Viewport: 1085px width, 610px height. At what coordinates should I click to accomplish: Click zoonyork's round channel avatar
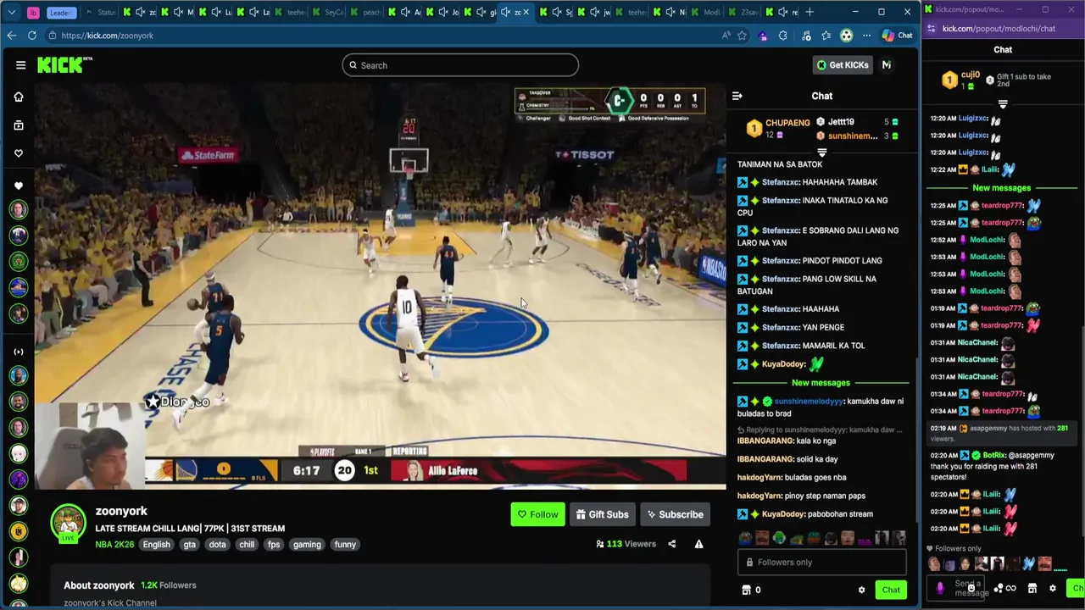[68, 524]
